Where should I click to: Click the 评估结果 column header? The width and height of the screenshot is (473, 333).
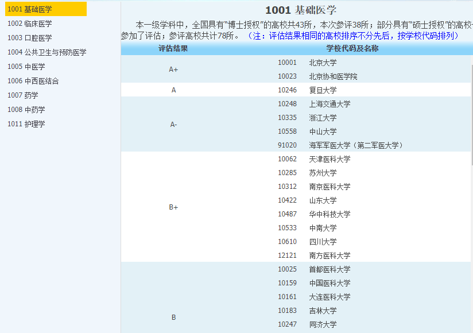[173, 48]
